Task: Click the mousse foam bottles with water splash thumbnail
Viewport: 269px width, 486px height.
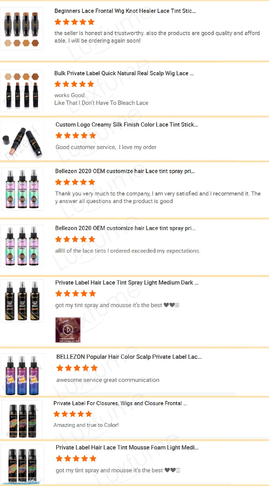Action: [x=22, y=464]
